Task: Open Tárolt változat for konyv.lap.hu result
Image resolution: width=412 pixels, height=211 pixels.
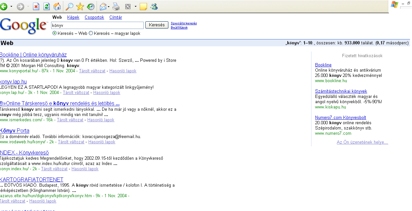Action: 76,93
